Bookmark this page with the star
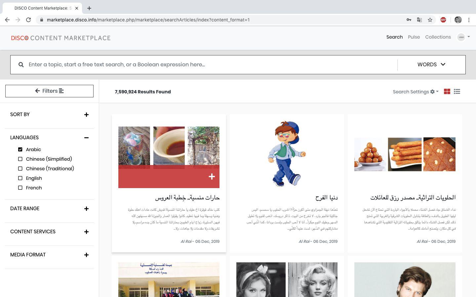Viewport: 476px width, 297px height. coord(430,20)
